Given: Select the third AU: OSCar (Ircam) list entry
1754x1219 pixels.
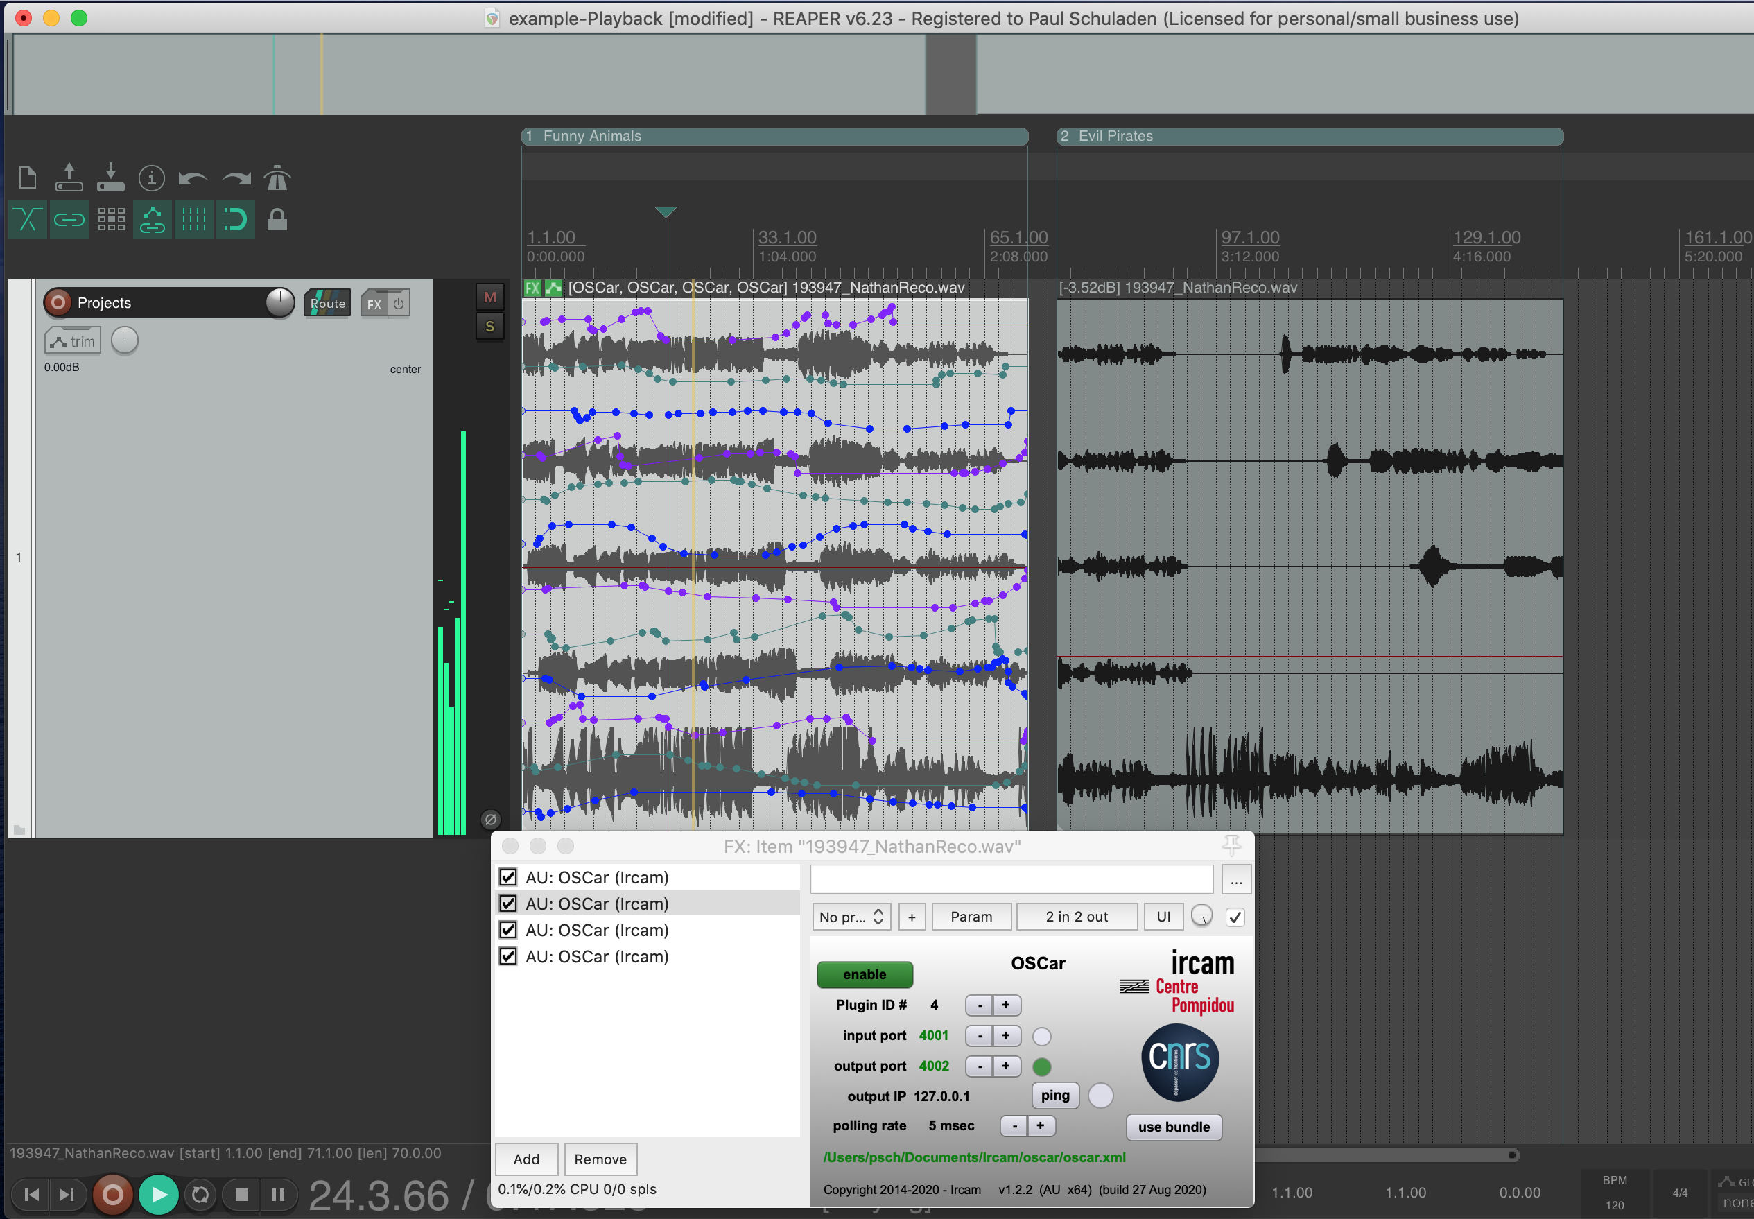Looking at the screenshot, I should point(648,931).
